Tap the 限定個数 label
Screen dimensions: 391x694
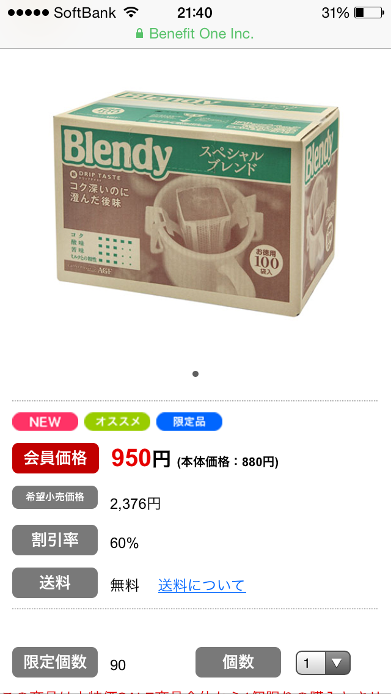click(x=55, y=662)
